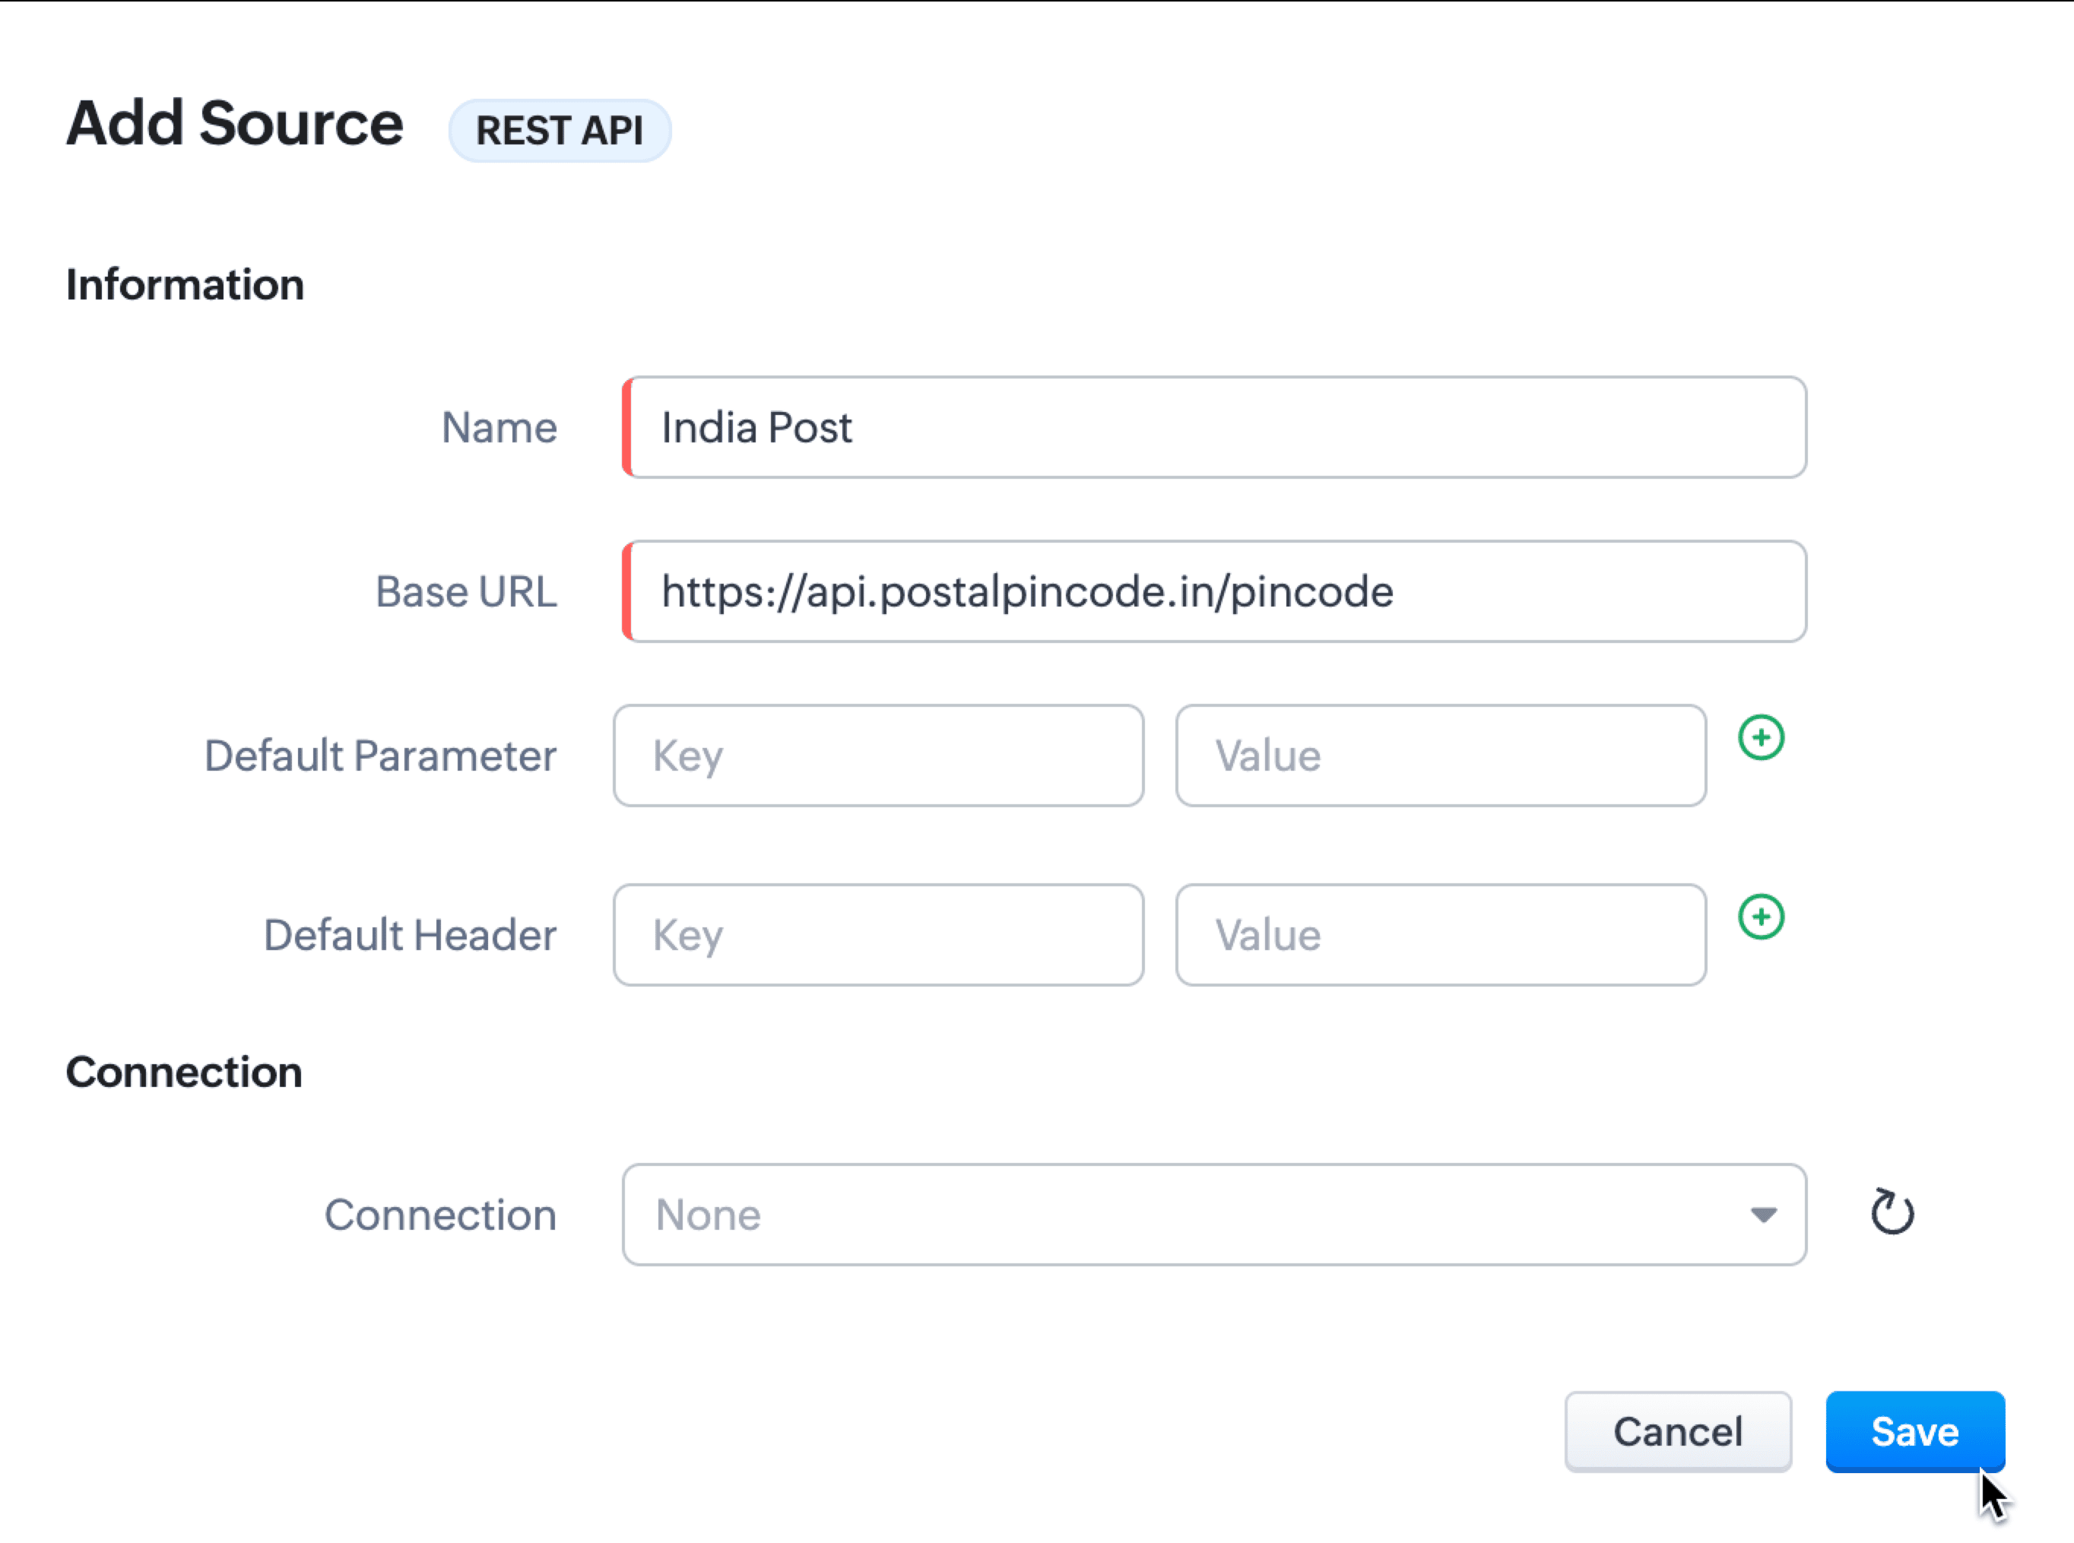This screenshot has height=1543, width=2074.
Task: Click the Base URL label
Action: [x=465, y=592]
